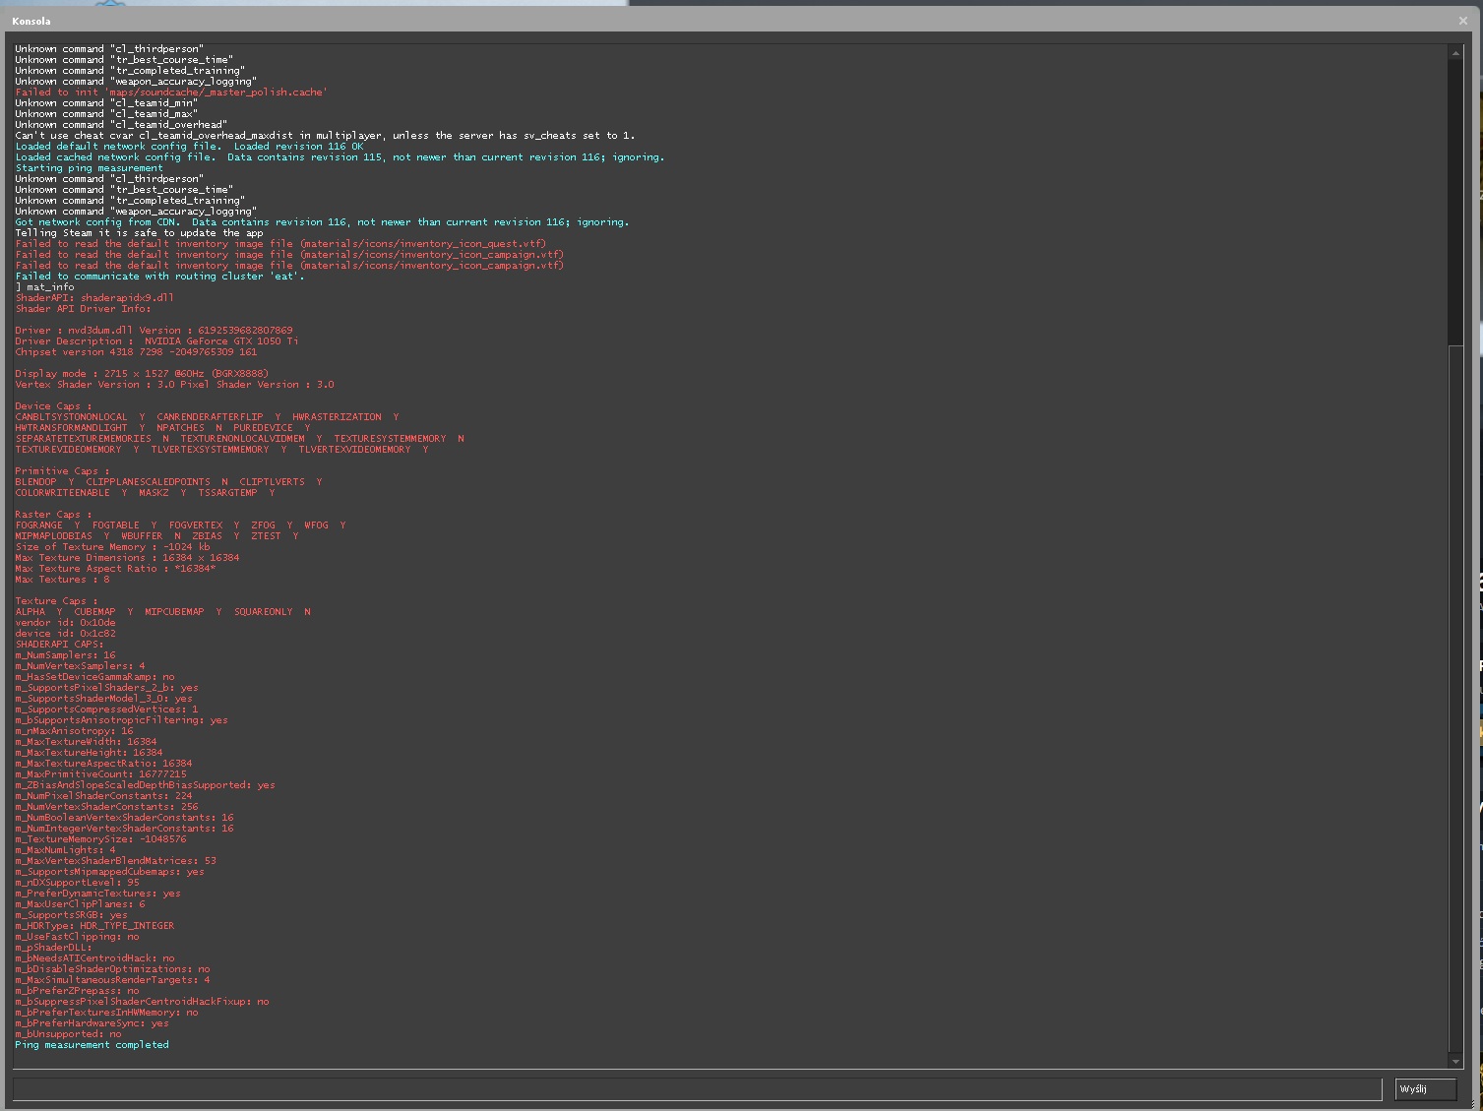
Task: Click the "m_bUnsupported: no" line
Action: point(68,1034)
